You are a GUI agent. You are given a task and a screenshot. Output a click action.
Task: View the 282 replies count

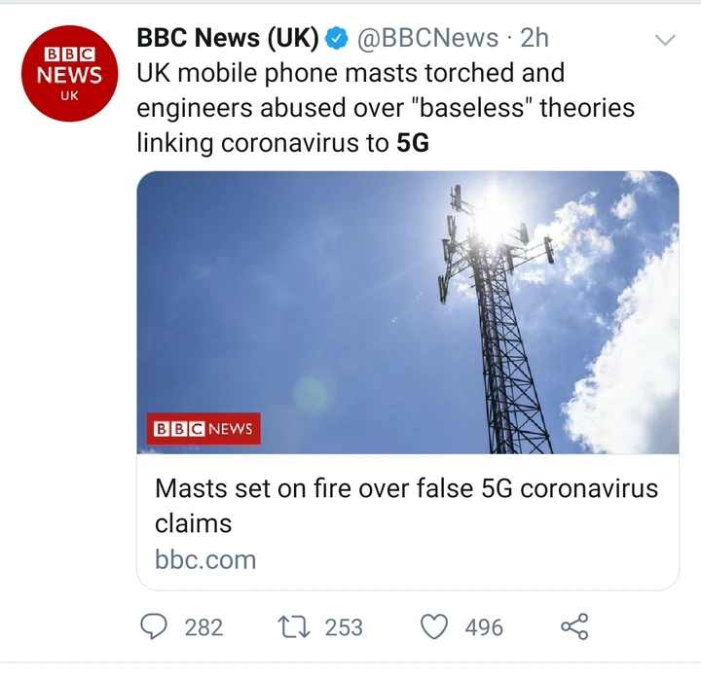tap(203, 627)
